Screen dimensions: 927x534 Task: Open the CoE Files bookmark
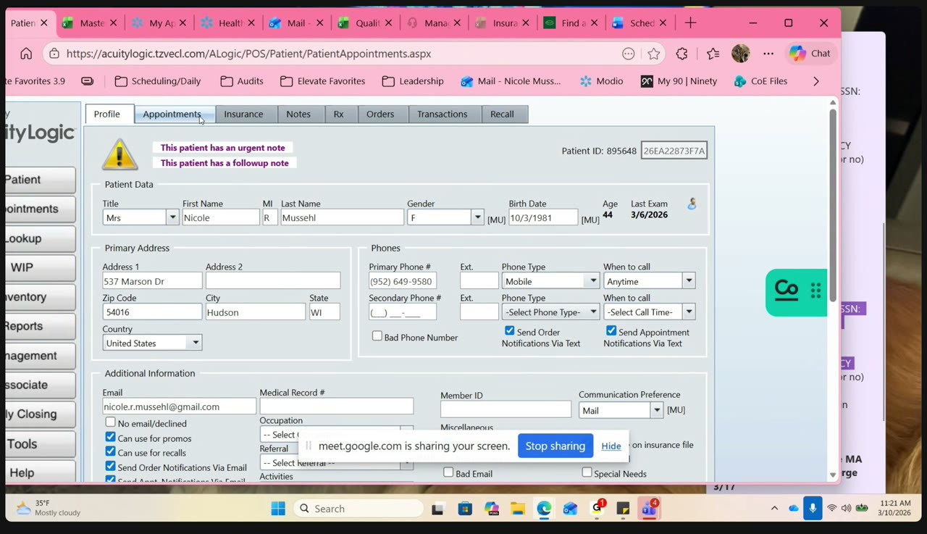pos(760,81)
